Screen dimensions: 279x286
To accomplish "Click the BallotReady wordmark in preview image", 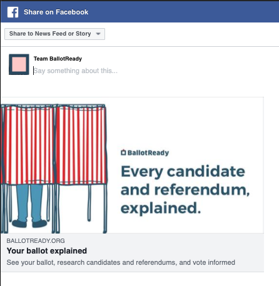I will pos(148,153).
